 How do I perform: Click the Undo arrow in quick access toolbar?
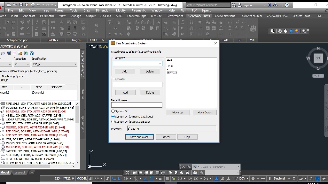39,5
